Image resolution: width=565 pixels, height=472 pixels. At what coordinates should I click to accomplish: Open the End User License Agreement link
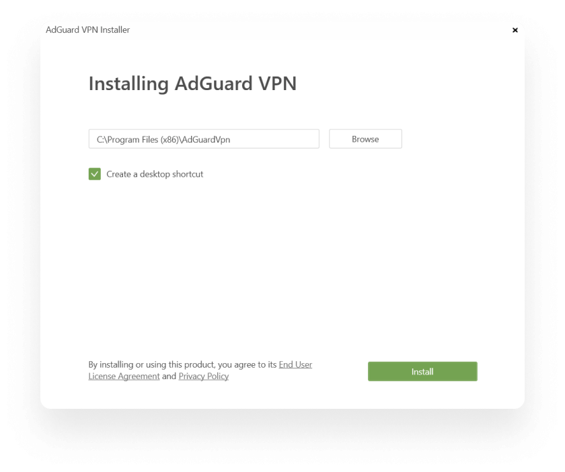click(x=296, y=364)
